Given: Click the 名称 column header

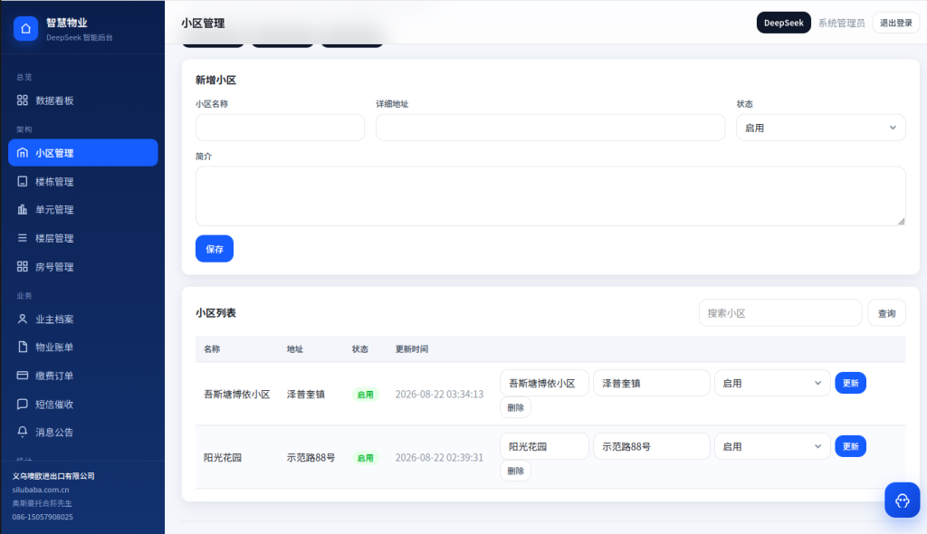Looking at the screenshot, I should tap(212, 348).
